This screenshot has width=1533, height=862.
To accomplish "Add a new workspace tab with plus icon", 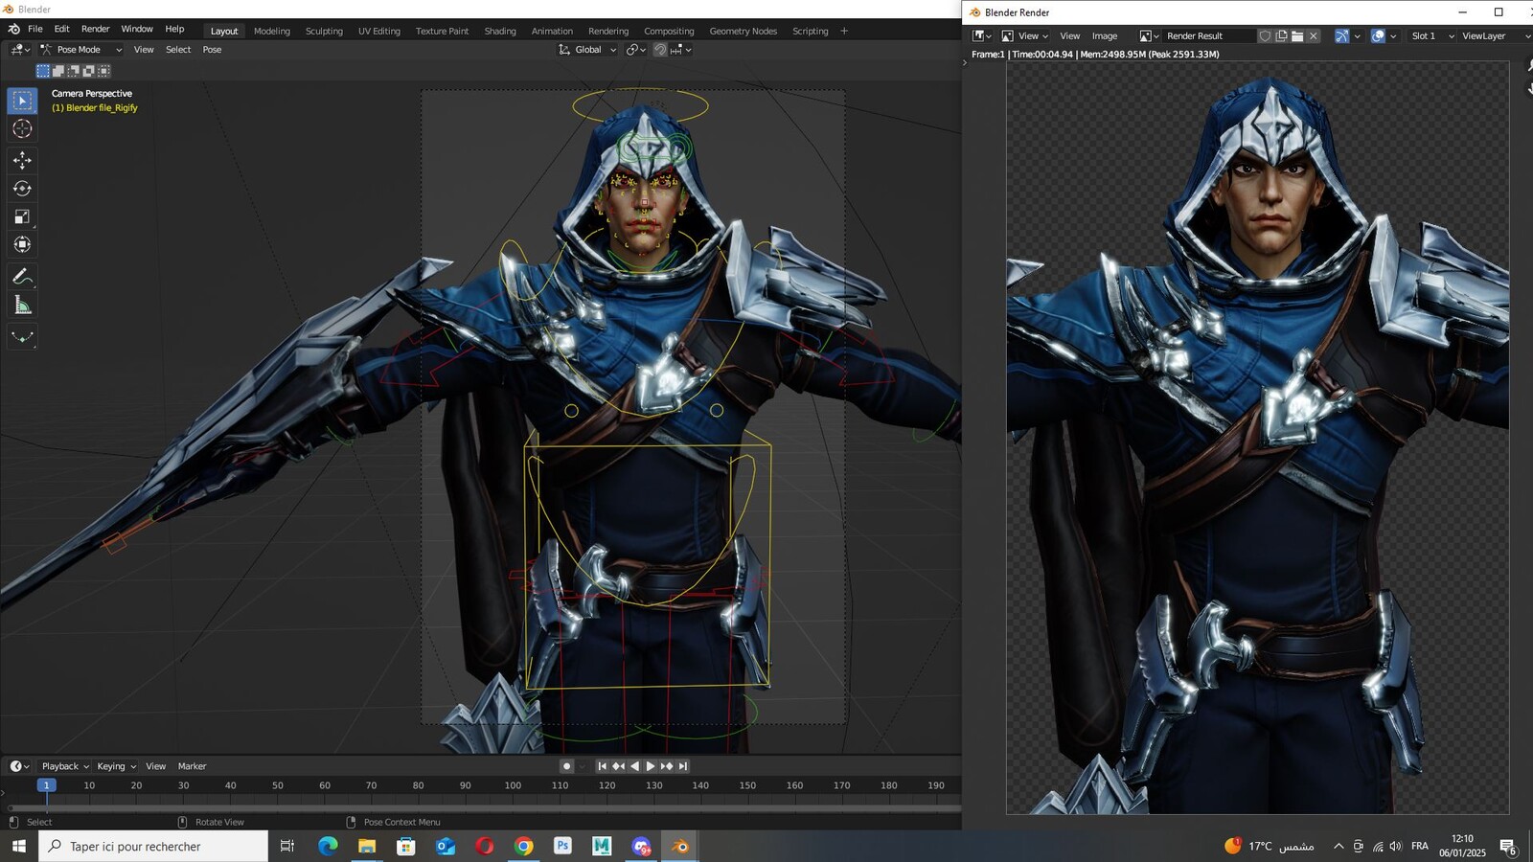I will tap(844, 31).
